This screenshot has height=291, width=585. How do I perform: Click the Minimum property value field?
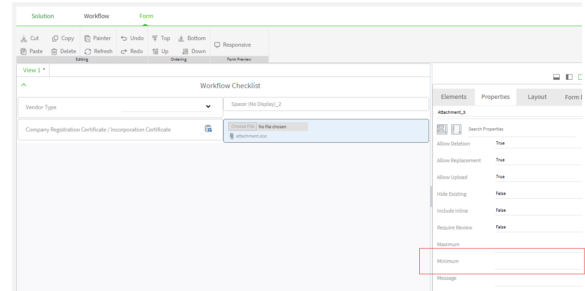538,261
